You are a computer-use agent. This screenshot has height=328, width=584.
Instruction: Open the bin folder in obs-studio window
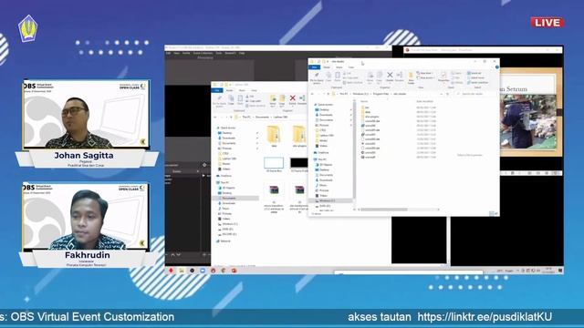click(x=367, y=108)
